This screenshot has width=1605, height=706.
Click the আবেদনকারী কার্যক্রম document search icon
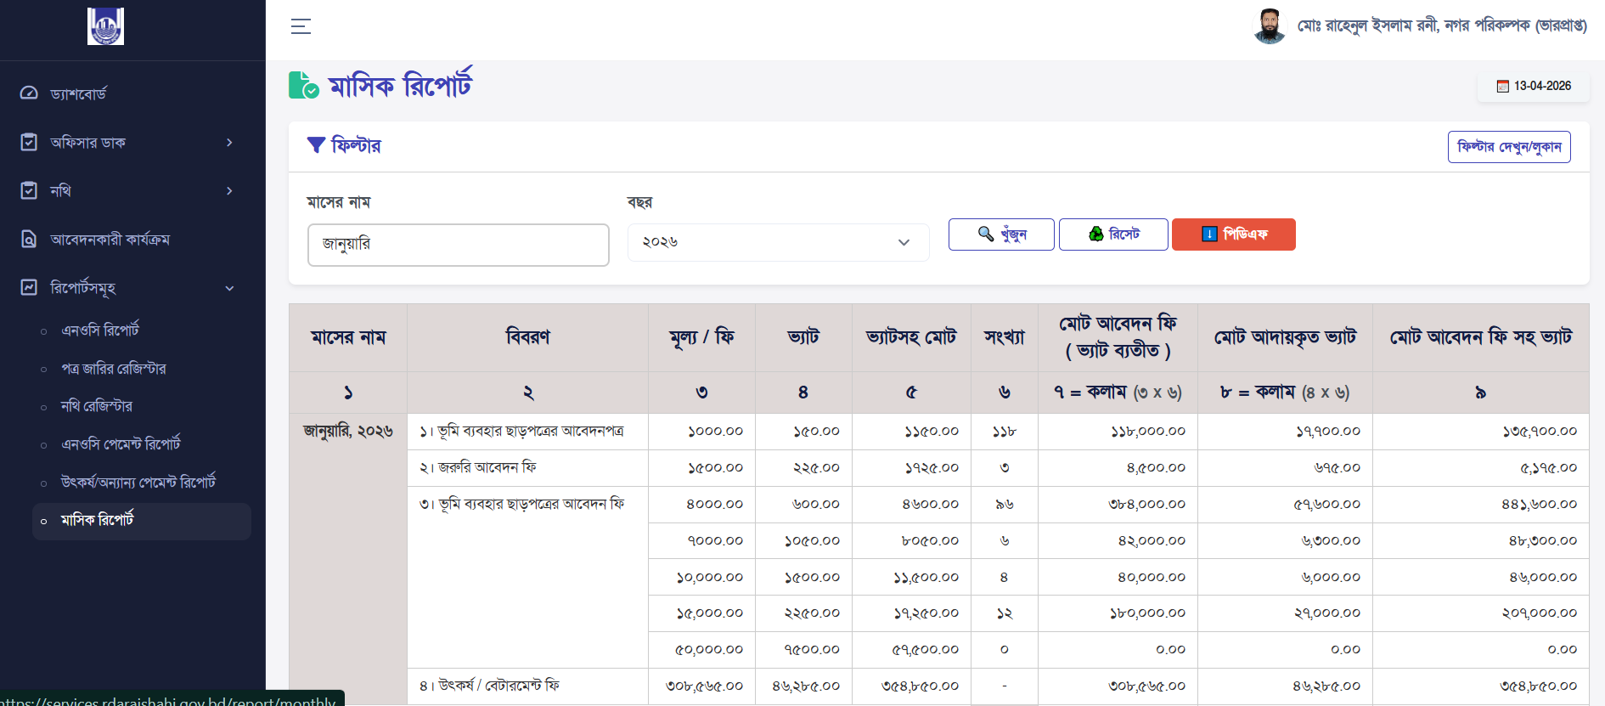point(29,240)
